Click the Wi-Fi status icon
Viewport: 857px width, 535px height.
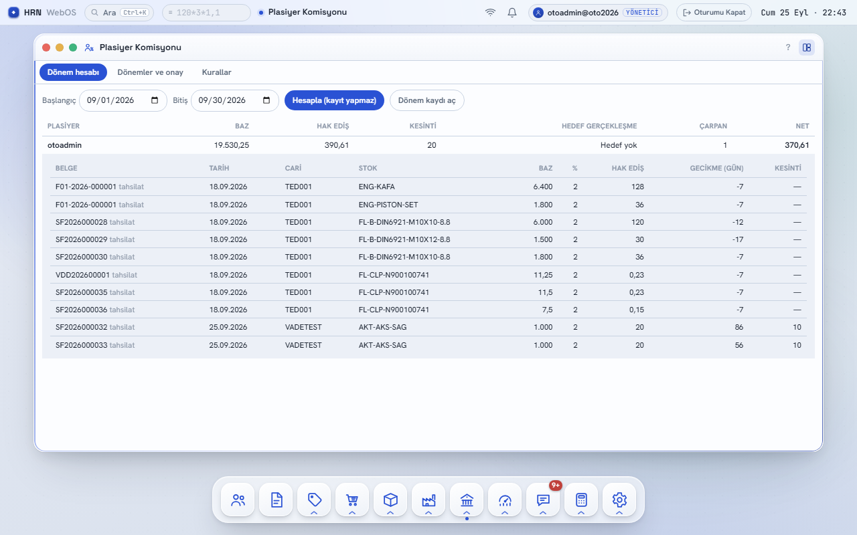[491, 12]
